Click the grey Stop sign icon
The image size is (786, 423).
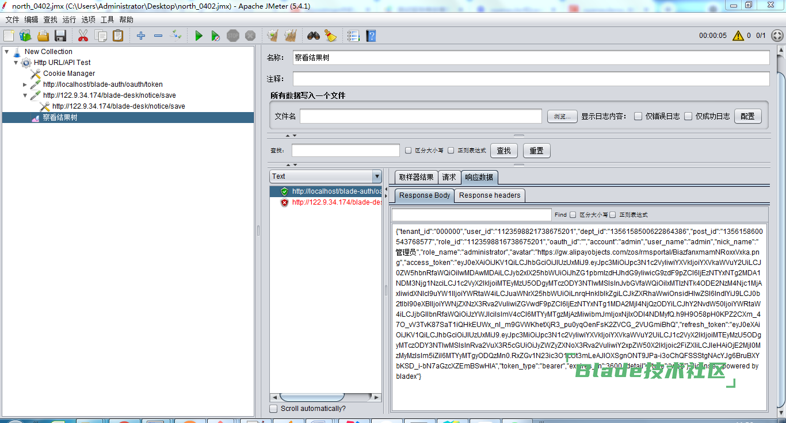tap(232, 36)
